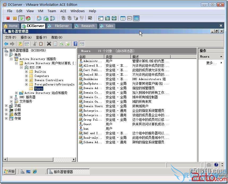Open the ACE menu
Screen dimensions: 228x184
(63, 11)
